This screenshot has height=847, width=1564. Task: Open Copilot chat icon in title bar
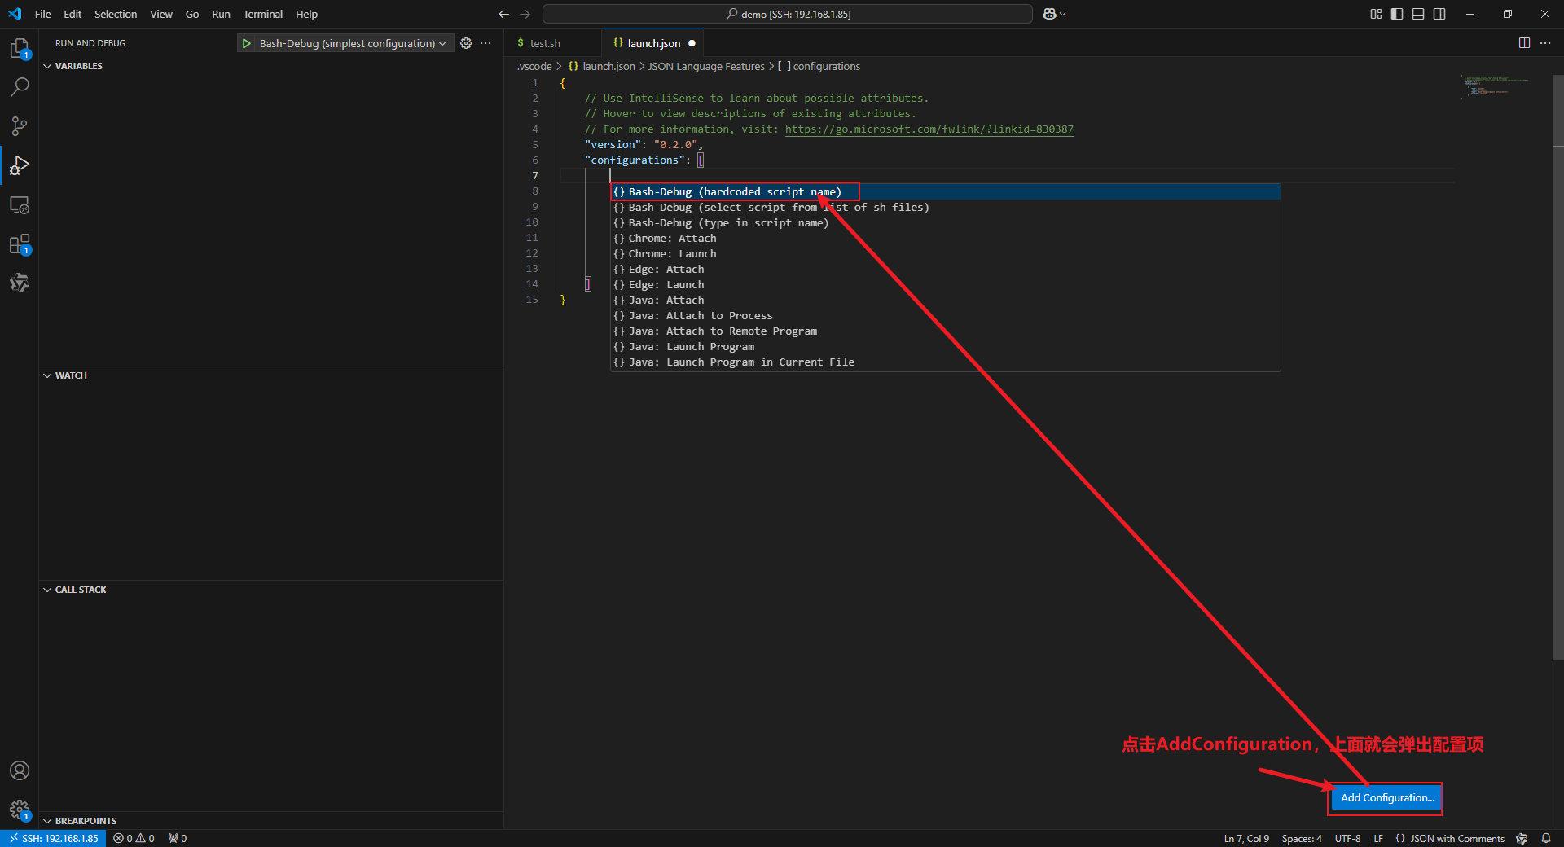coord(1049,14)
